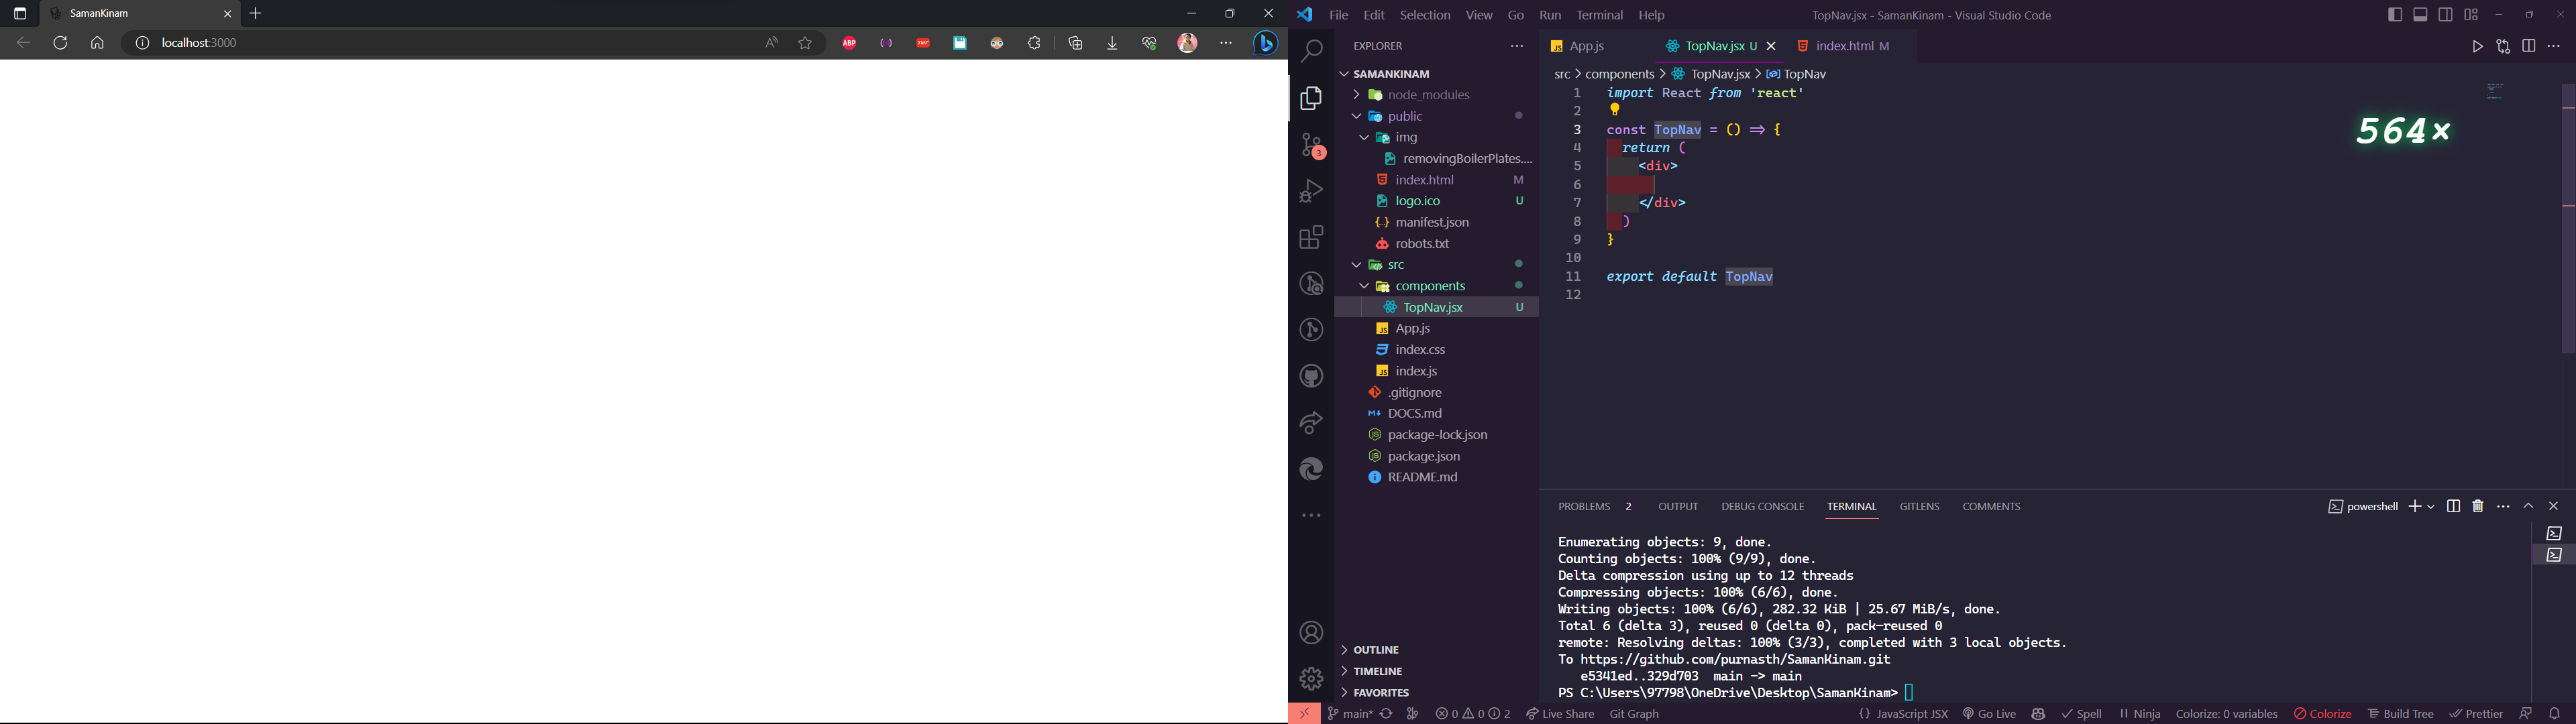
Task: Click the Split Editor icon in editor toolbar
Action: coord(2529,47)
